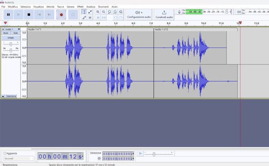The image size is (269, 166).
Task: Open the Genera menu
Action: [71, 7]
